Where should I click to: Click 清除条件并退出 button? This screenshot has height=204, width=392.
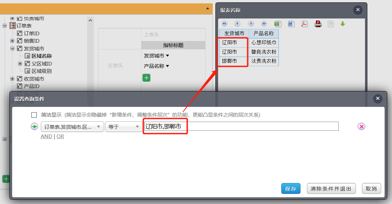pyautogui.click(x=331, y=189)
